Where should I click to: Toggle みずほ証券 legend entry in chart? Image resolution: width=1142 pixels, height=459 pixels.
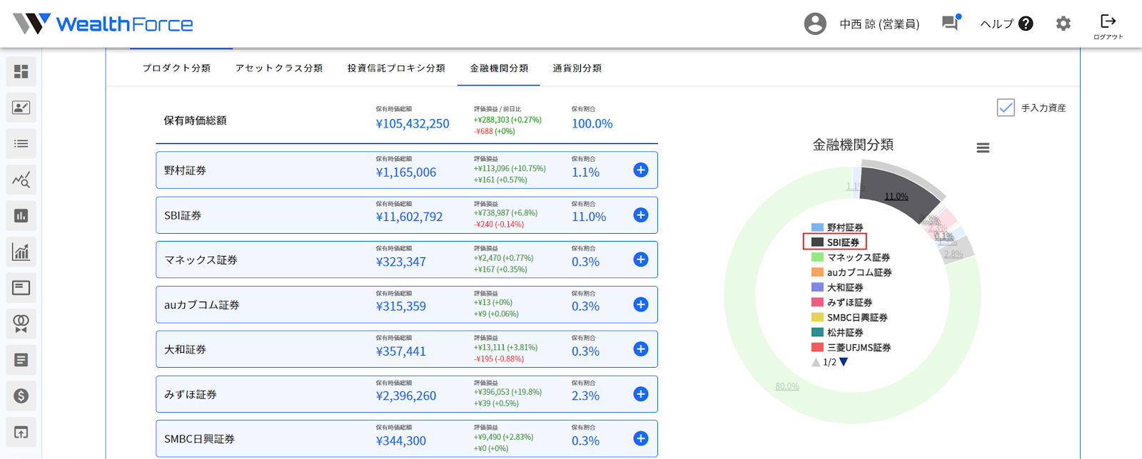tap(842, 302)
